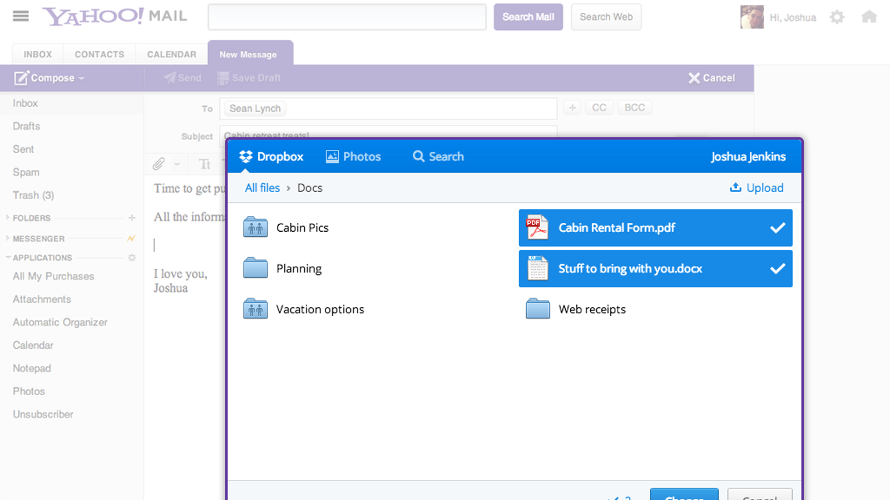
Task: Open the attachment dropdown arrow
Action: pos(177,164)
